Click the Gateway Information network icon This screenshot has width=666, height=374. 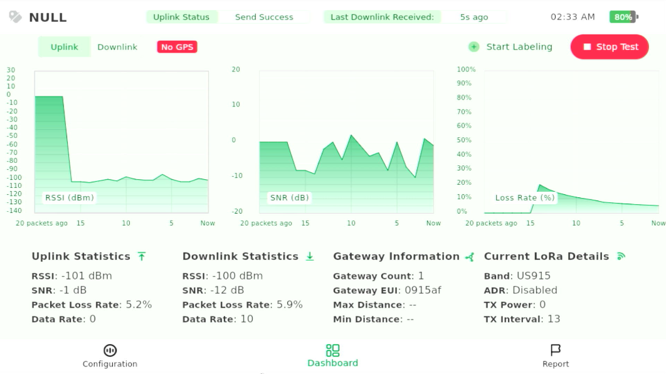(x=470, y=256)
